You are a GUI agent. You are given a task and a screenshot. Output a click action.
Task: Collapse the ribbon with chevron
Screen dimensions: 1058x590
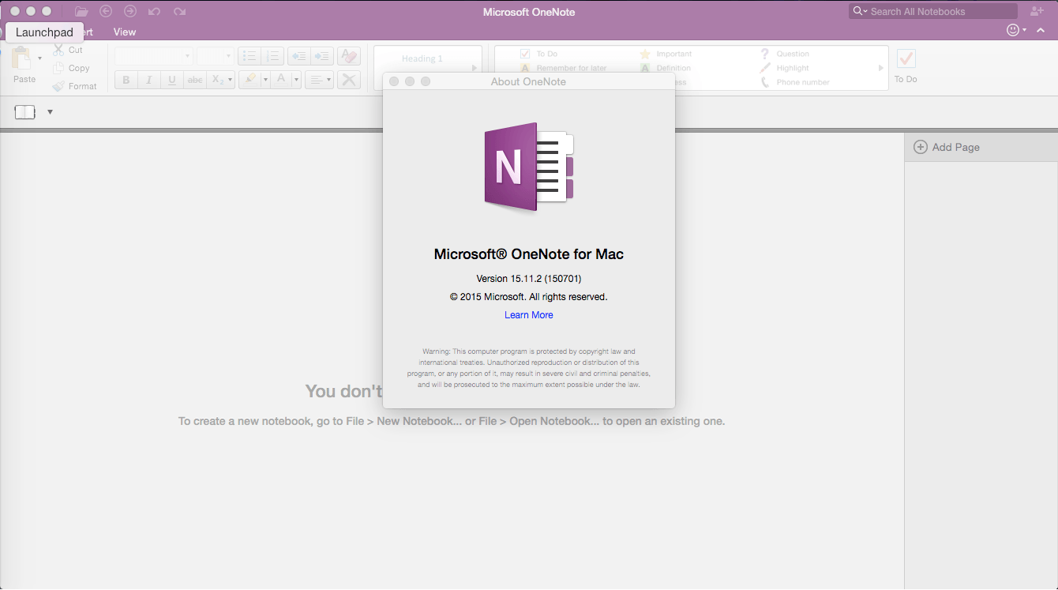(x=1041, y=31)
